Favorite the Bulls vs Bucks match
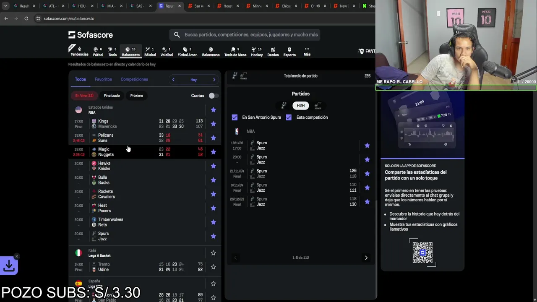The height and width of the screenshot is (302, 537). tap(213, 180)
